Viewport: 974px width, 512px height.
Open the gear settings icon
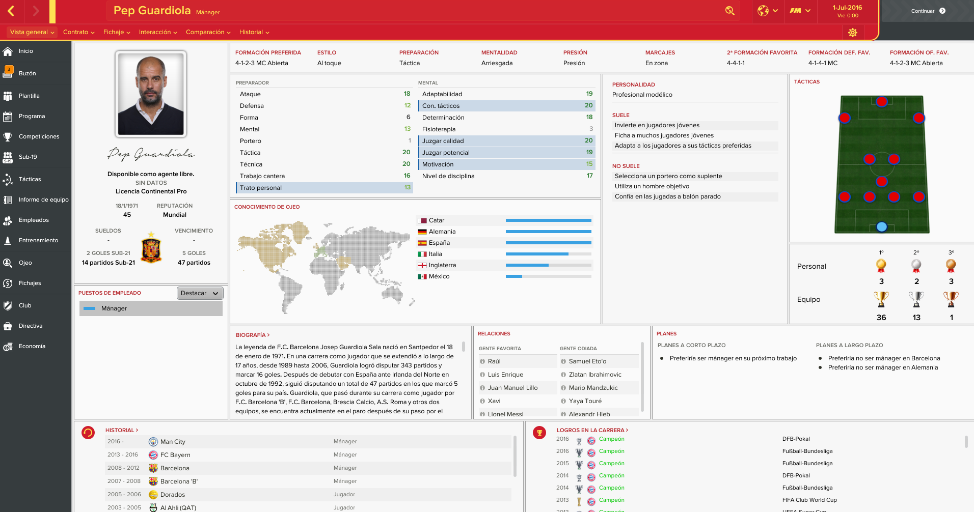[x=853, y=33]
